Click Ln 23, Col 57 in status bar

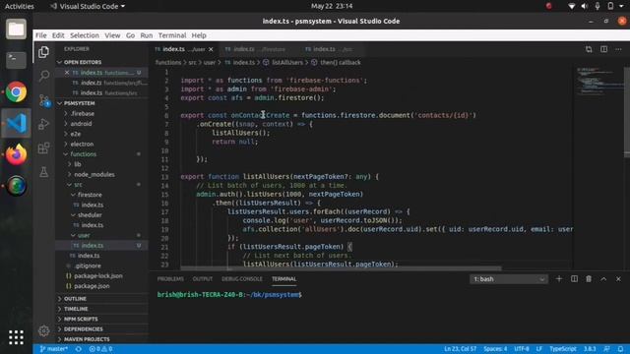(460, 349)
